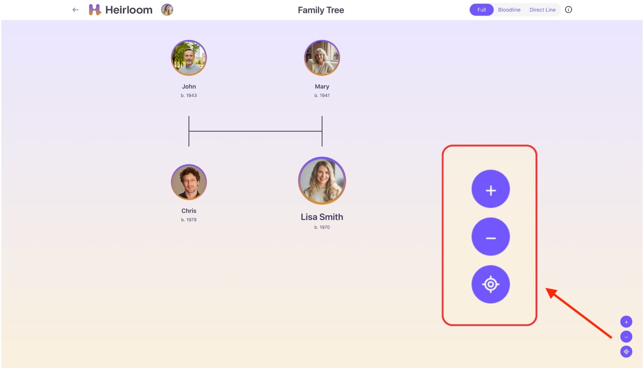The height and width of the screenshot is (368, 644).
Task: Click the enlarged minus button in red callout
Action: pos(490,237)
